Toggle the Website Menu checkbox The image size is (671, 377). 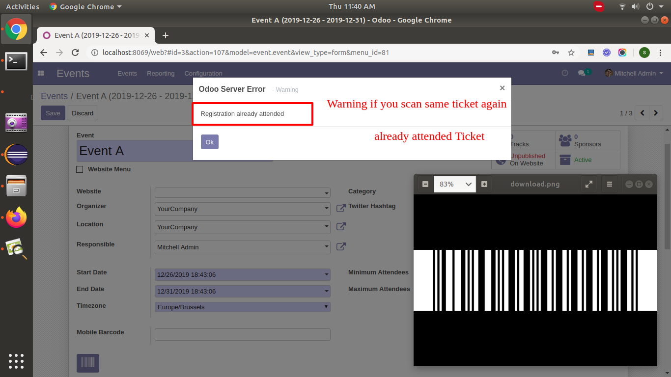80,169
